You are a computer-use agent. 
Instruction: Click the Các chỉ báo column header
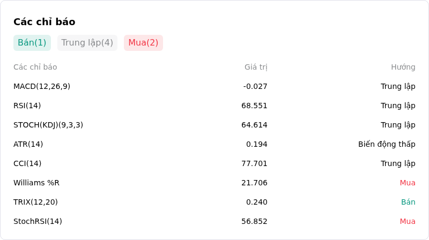click(35, 67)
